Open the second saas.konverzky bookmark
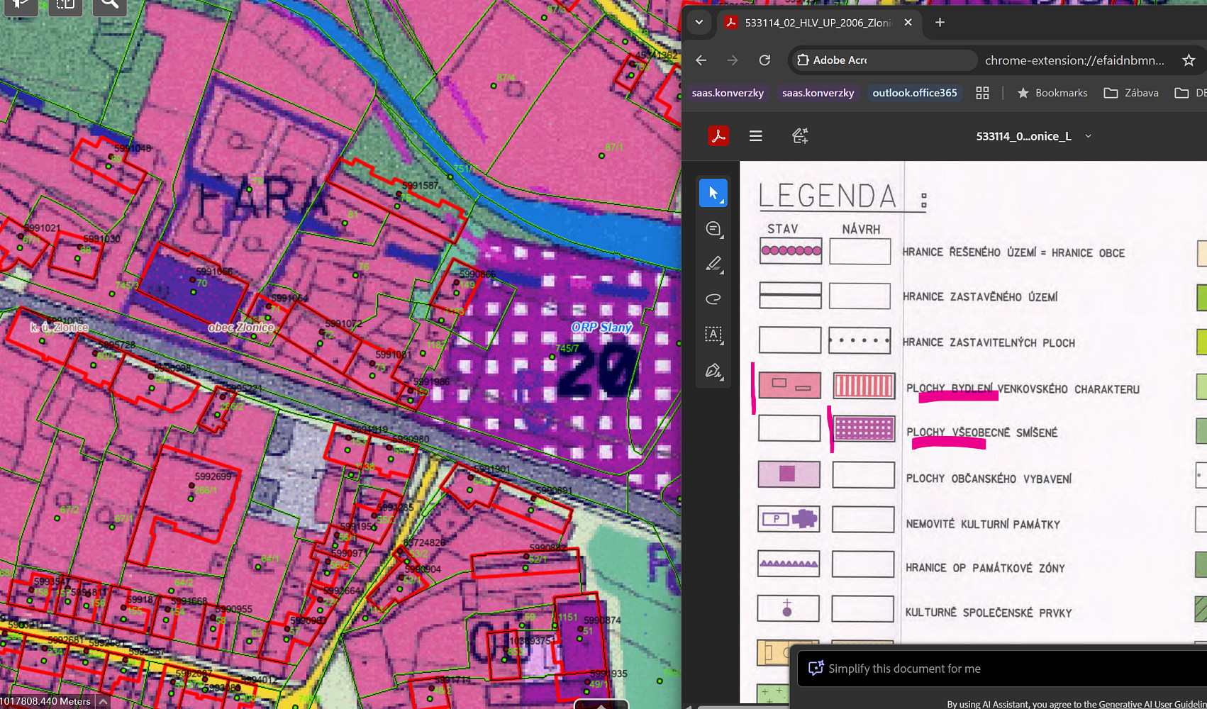 818,93
